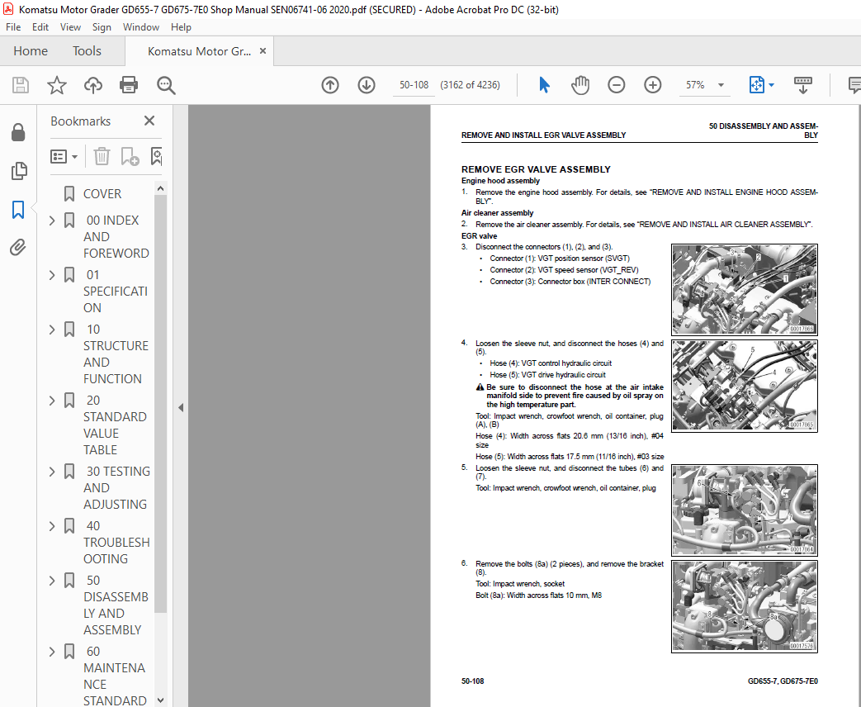Click the Fit page view icon
Image resolution: width=861 pixels, height=707 pixels.
pyautogui.click(x=757, y=85)
